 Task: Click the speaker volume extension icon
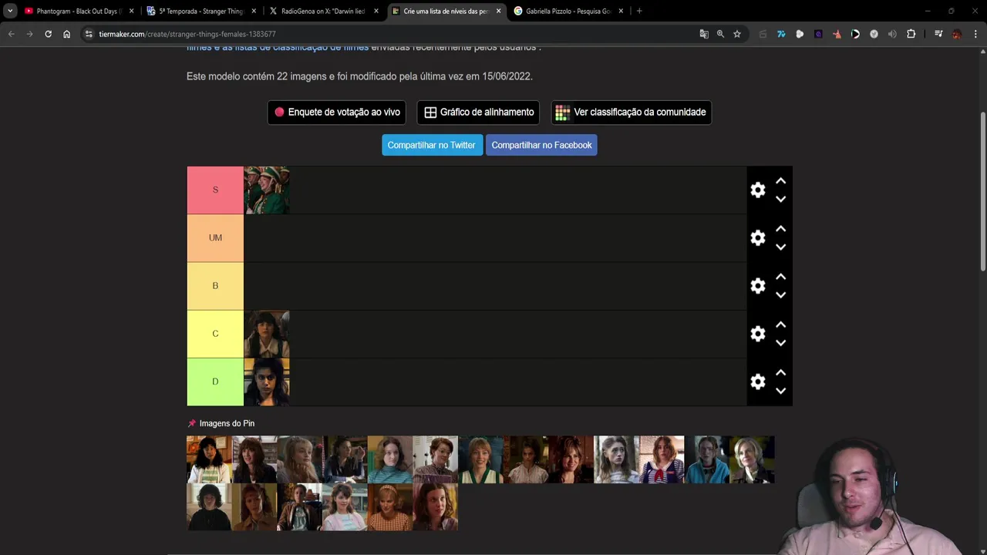(x=892, y=34)
